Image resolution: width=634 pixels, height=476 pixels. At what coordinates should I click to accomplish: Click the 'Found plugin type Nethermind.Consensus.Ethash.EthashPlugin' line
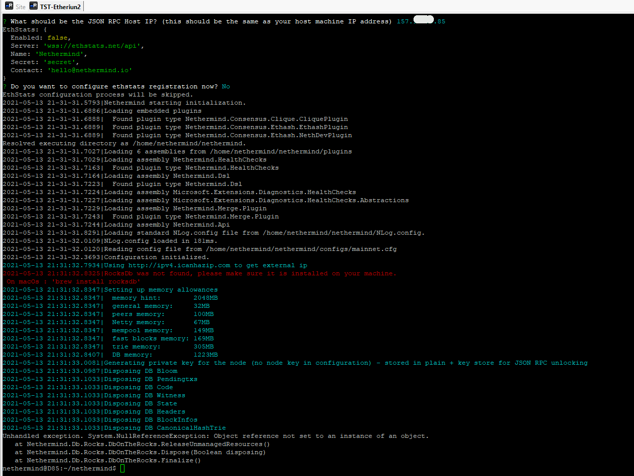[175, 127]
